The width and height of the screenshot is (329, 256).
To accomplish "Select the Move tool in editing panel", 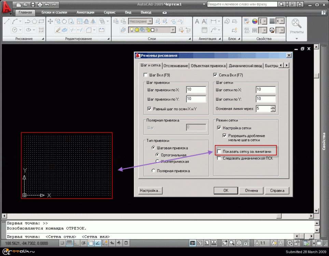I will (50, 21).
